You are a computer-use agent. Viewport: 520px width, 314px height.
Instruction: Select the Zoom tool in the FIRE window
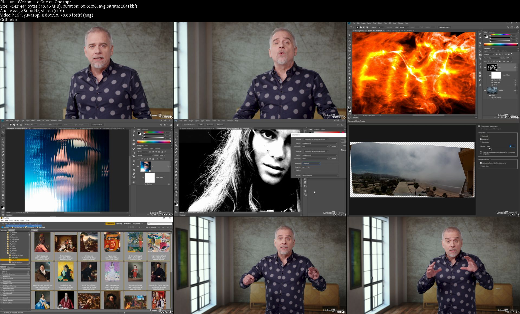[349, 100]
